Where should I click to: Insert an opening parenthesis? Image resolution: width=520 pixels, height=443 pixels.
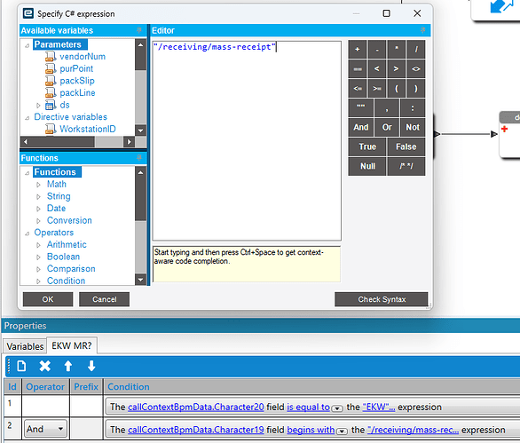(x=397, y=89)
